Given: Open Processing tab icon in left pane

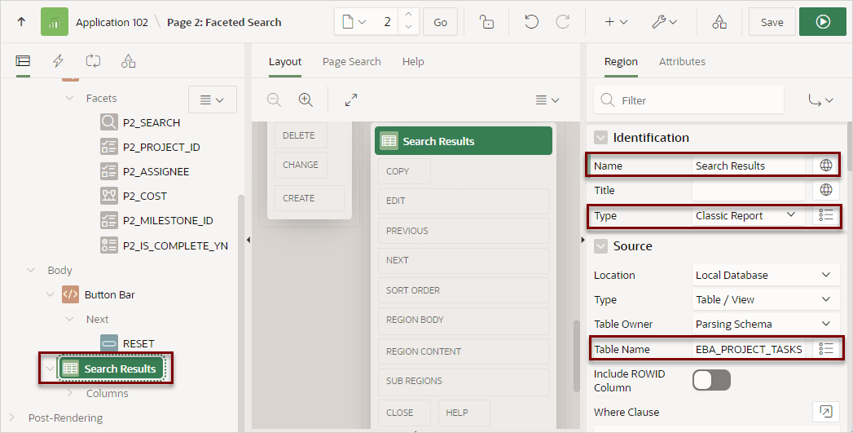Looking at the screenshot, I should [x=93, y=61].
